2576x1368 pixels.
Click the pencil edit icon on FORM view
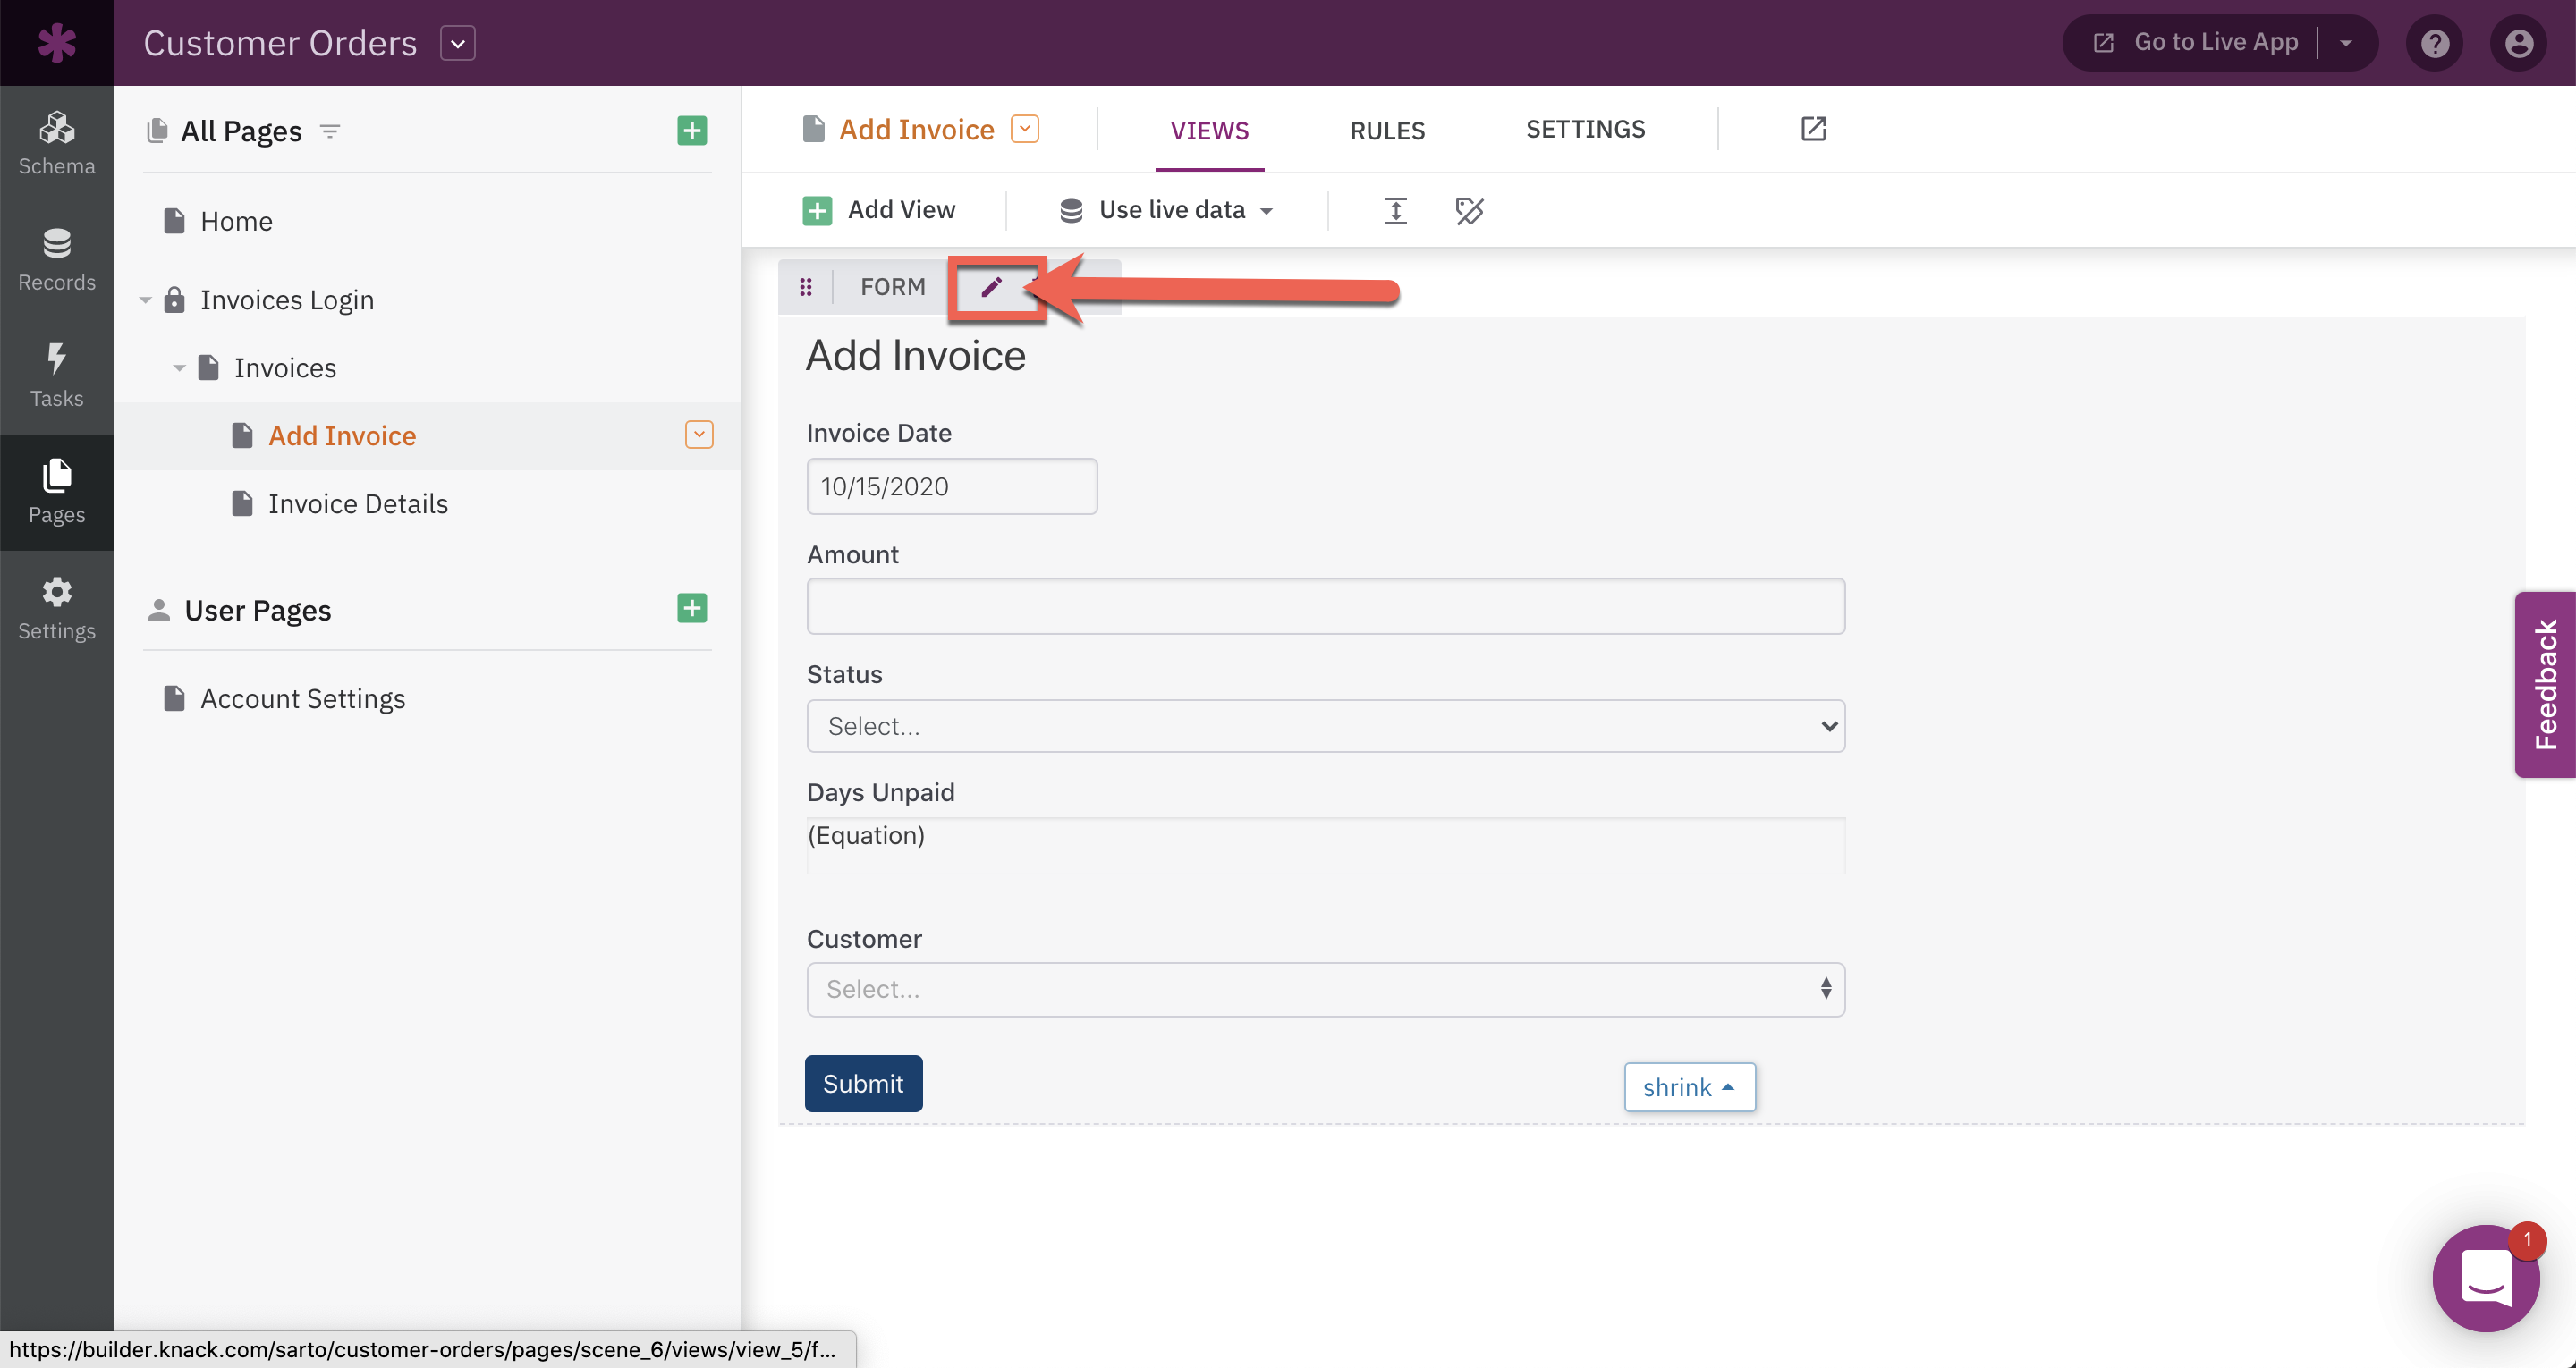991,288
